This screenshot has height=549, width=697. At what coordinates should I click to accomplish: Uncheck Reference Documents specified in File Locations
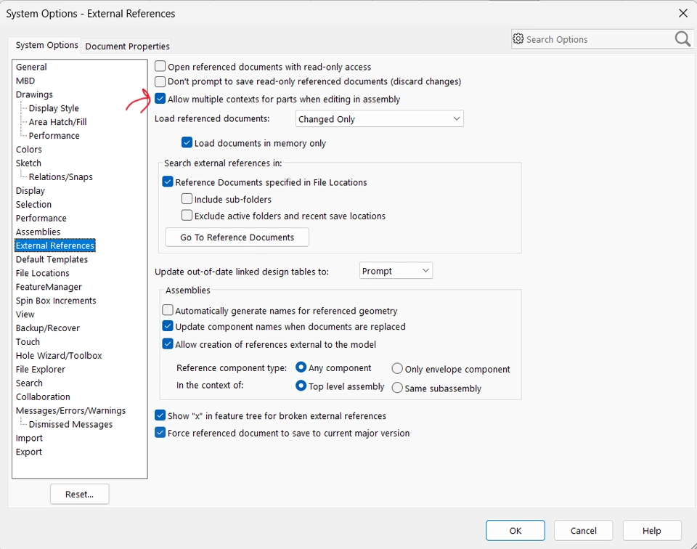point(168,182)
